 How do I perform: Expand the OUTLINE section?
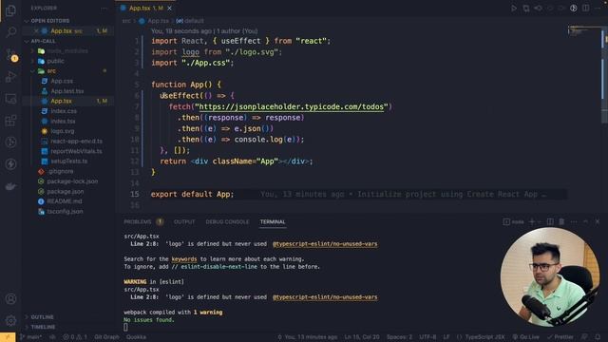point(39,316)
